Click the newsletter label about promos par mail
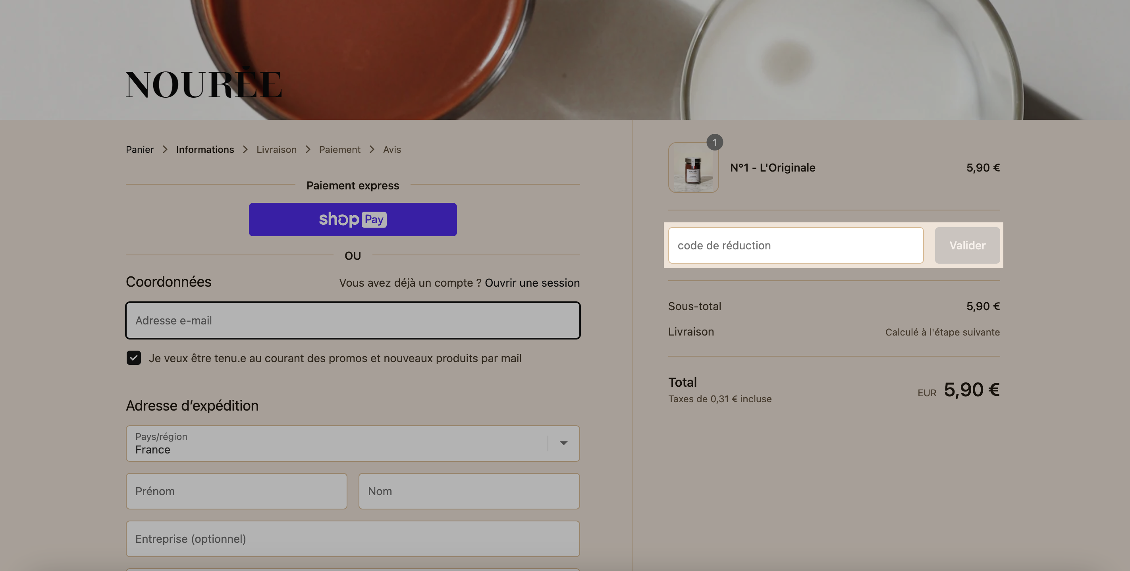Screen dimensions: 1130x571 [335, 358]
